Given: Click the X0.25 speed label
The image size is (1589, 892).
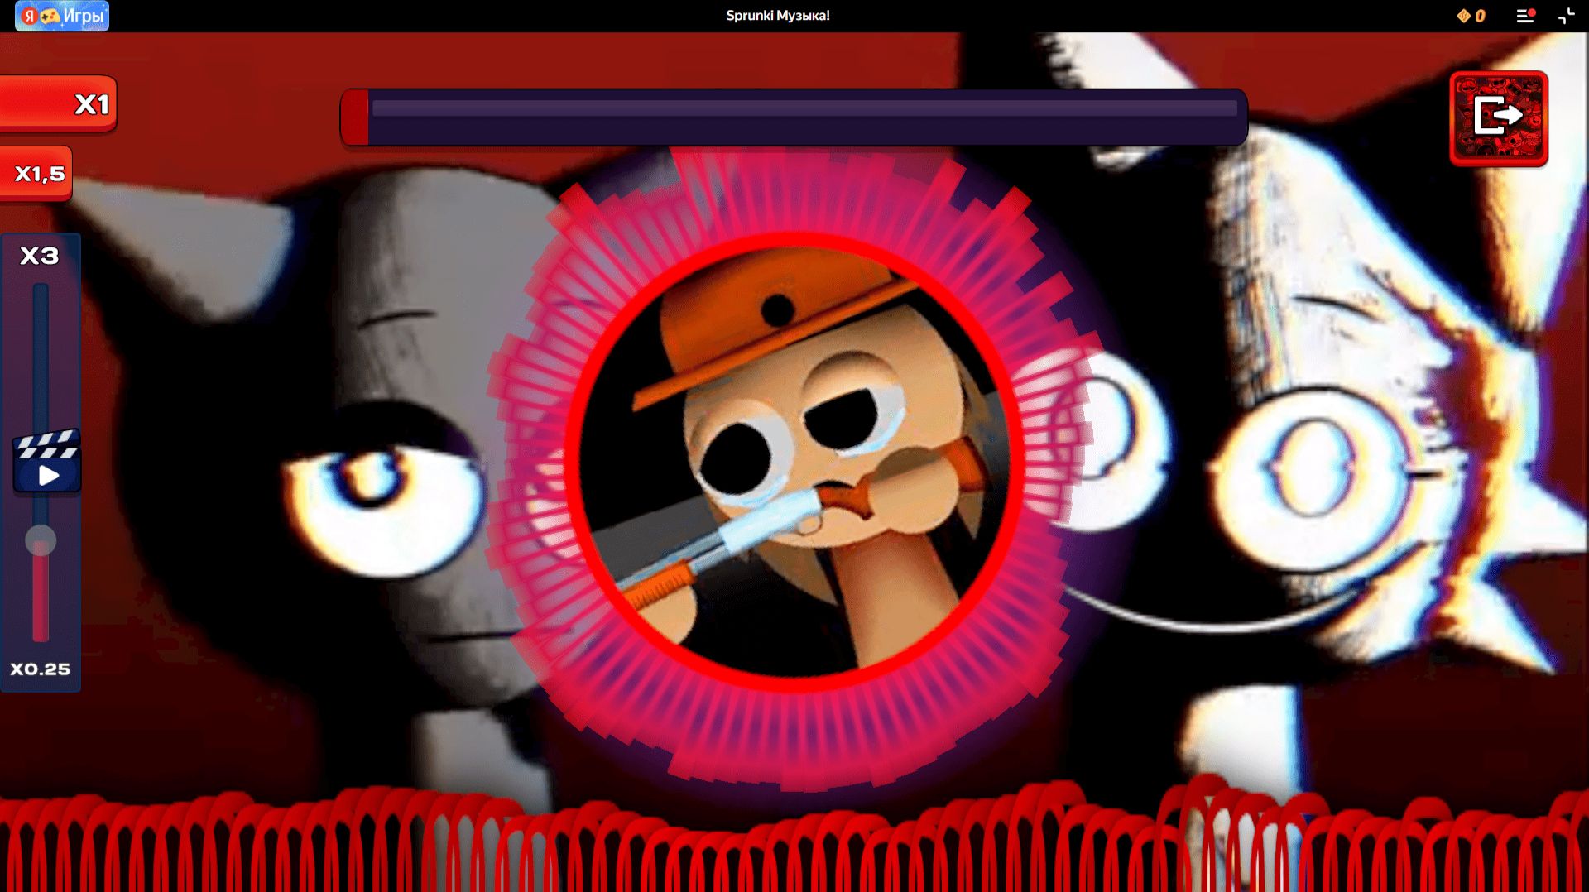Looking at the screenshot, I should tap(40, 669).
